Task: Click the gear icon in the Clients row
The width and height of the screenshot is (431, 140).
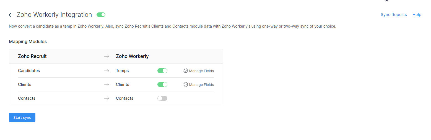Action: point(186,84)
